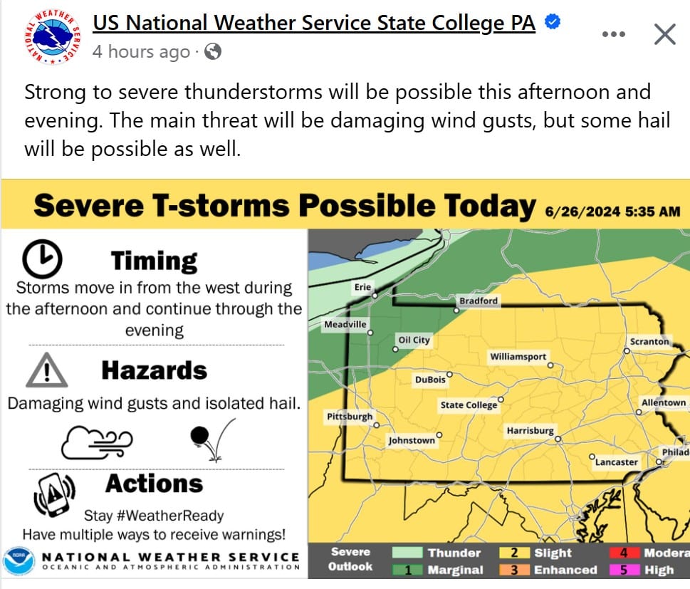Click the NOAA seal in the footer
Screen dimensions: 690x589
17,562
